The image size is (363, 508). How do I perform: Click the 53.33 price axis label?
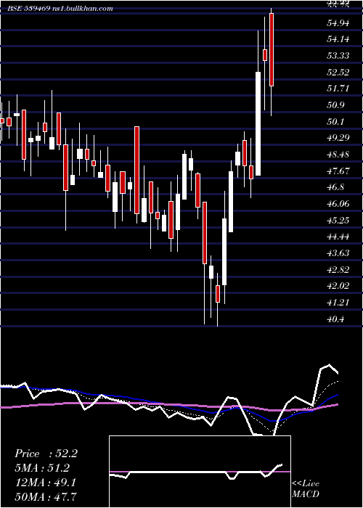[338, 56]
